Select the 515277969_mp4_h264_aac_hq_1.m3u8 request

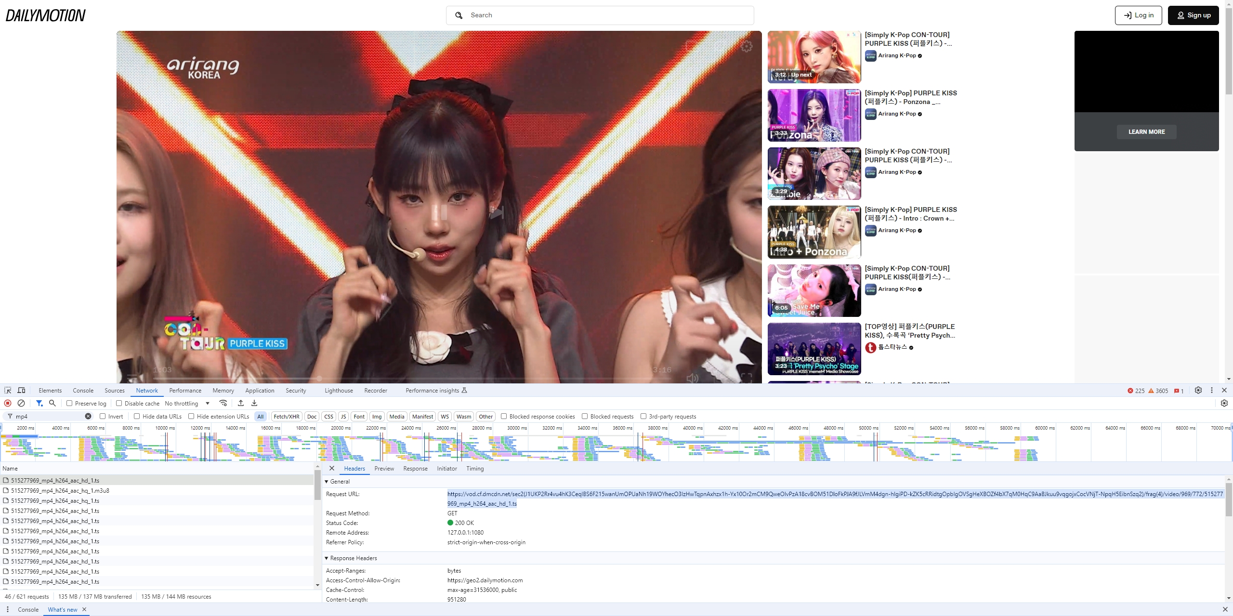click(157, 490)
